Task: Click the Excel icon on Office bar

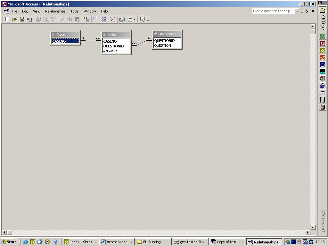Action: pos(323,37)
